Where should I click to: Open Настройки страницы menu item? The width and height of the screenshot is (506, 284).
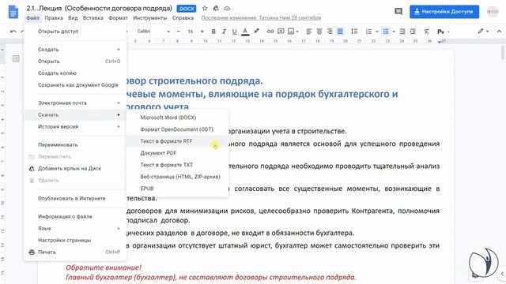[75, 240]
